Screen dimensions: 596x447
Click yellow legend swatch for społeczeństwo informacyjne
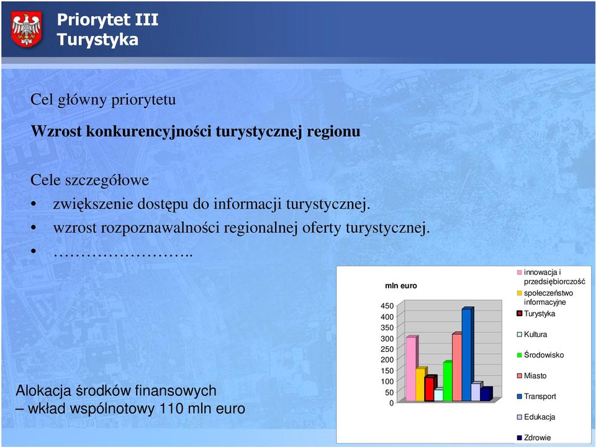click(519, 293)
